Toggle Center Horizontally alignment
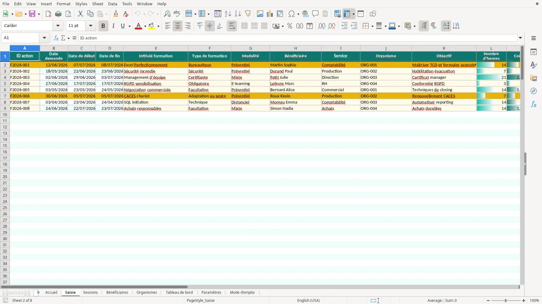 [x=178, y=26]
